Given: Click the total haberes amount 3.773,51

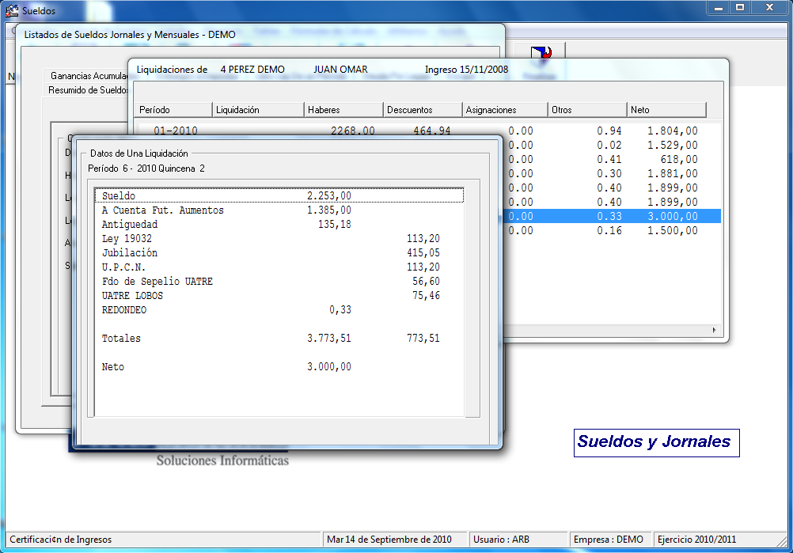Looking at the screenshot, I should (x=328, y=338).
